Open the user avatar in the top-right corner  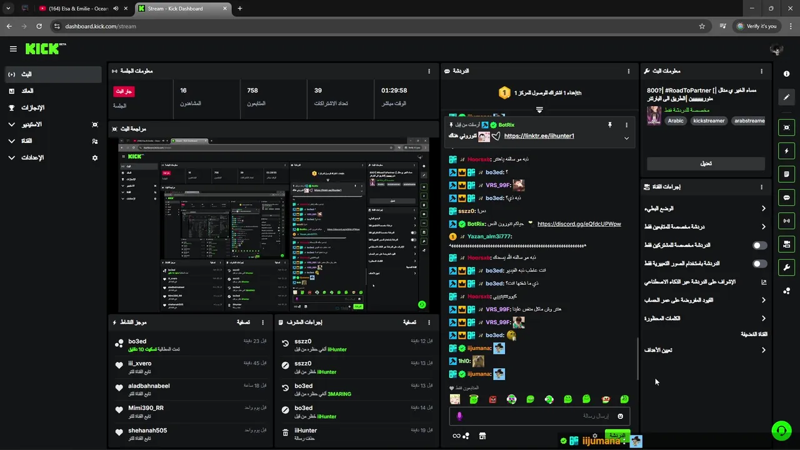pos(777,49)
